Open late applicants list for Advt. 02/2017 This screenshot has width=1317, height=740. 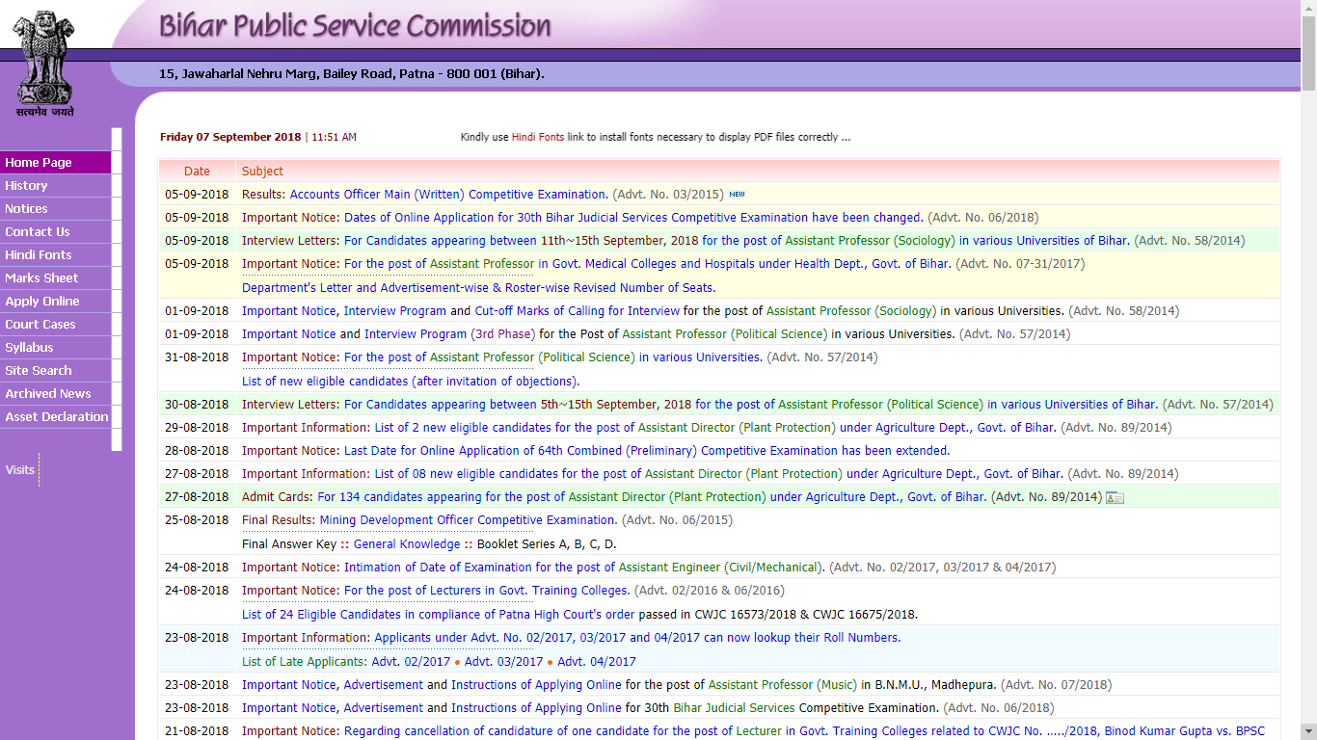tap(411, 662)
